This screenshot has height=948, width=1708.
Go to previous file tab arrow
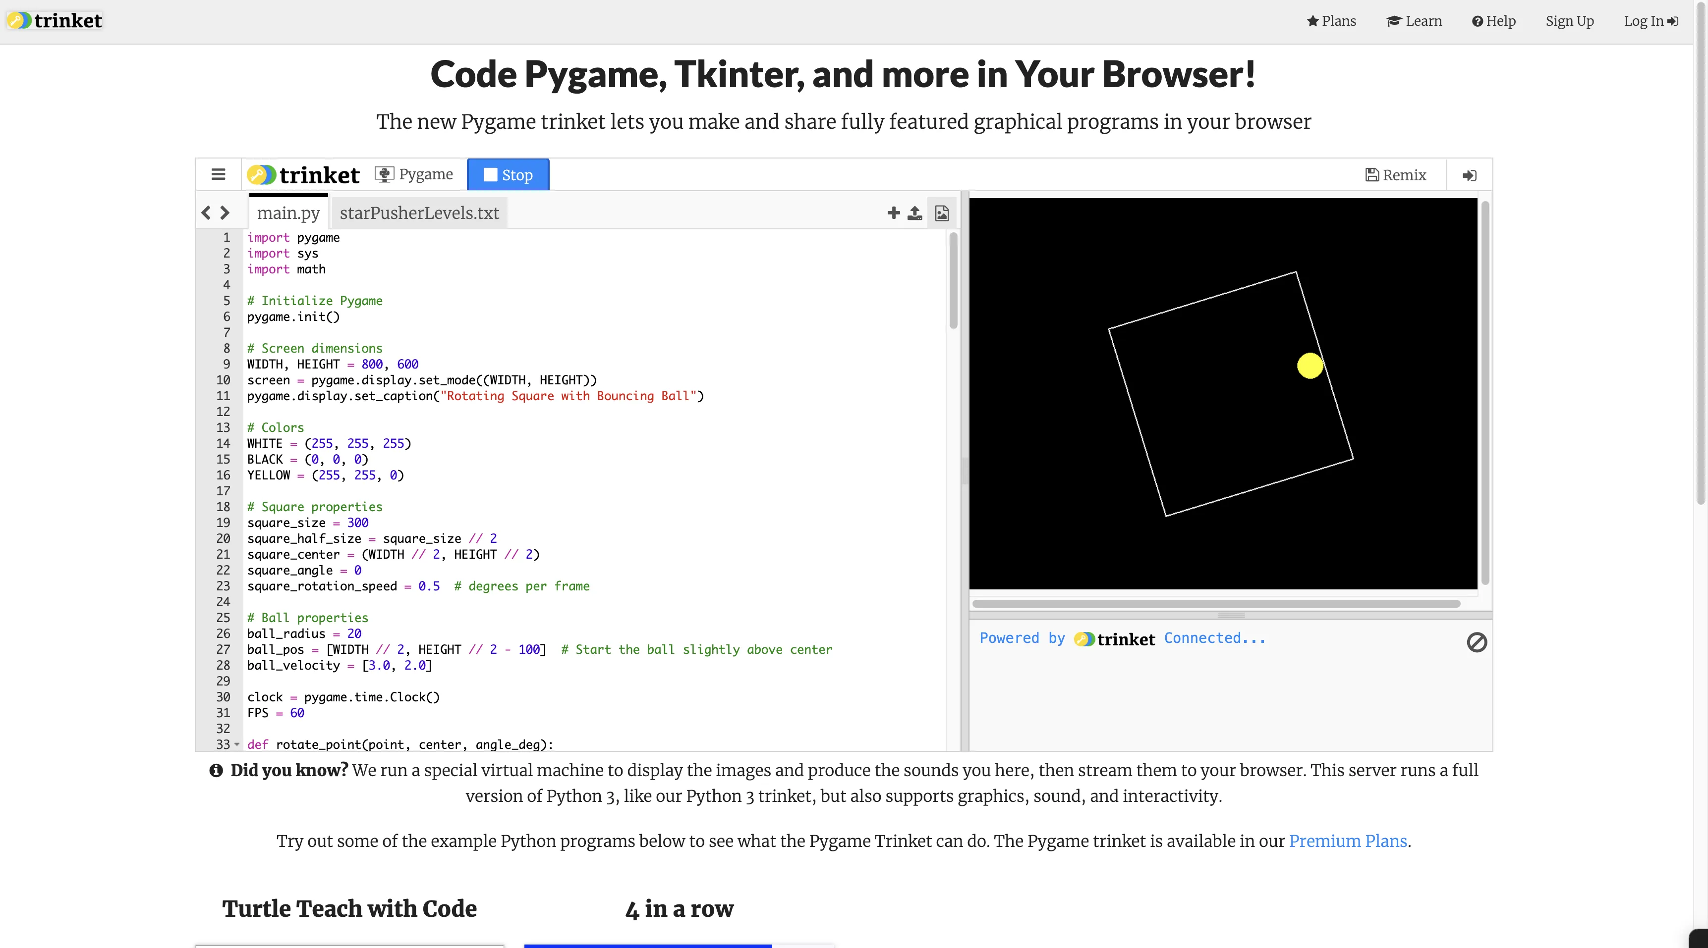coord(206,212)
